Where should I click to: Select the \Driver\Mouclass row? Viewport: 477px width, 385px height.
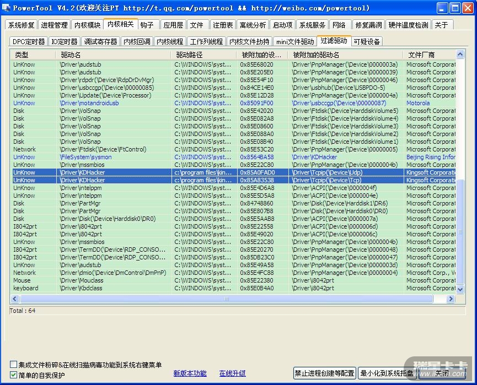(234, 280)
